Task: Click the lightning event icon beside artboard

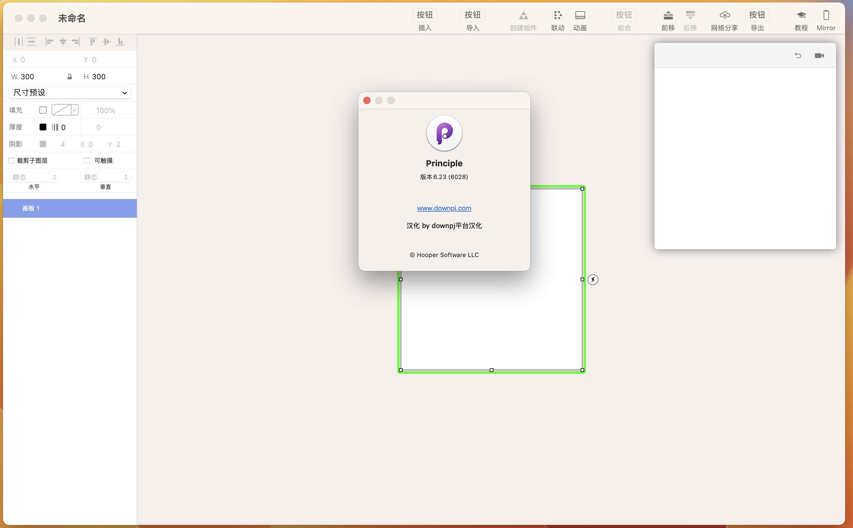Action: pos(593,279)
